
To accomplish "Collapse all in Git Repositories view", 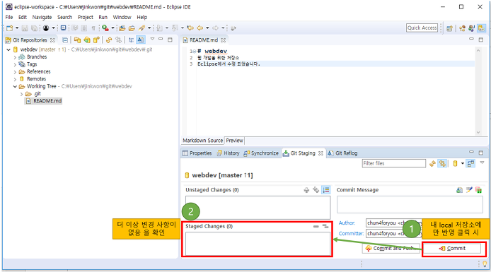I will (x=65, y=40).
